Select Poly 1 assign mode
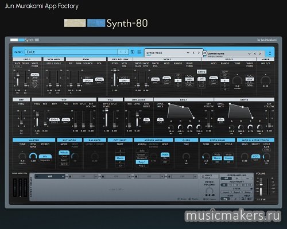 [142, 162]
